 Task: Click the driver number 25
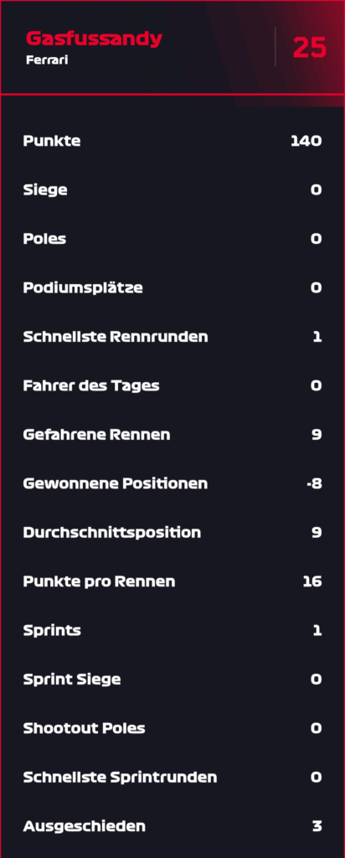pos(310,48)
